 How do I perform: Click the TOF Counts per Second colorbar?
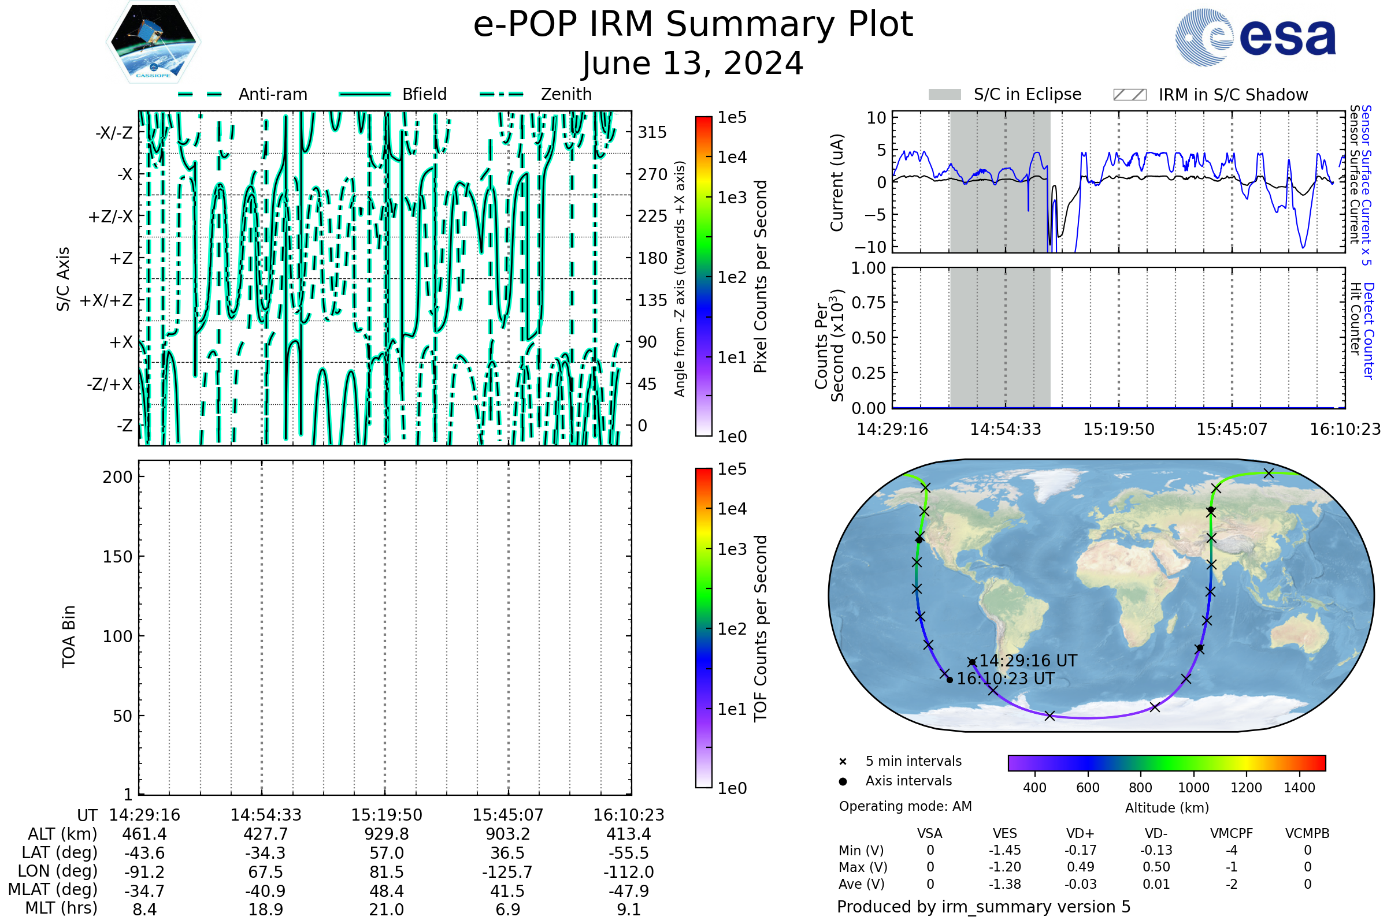point(703,628)
